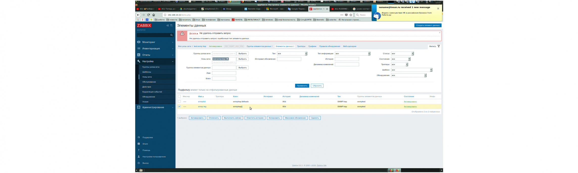Screen dimensions: 578x173
Task: Open Группы элементов данных tab
Action: tap(260, 46)
